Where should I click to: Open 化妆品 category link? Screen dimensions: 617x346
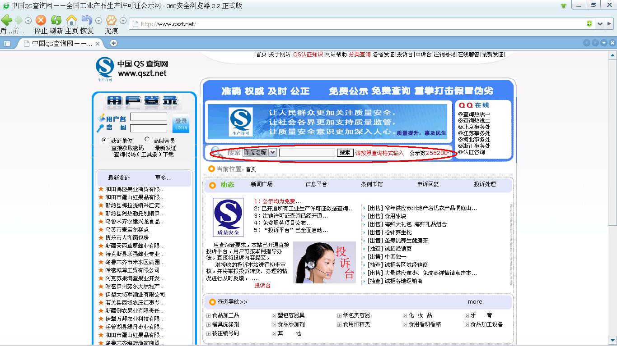coord(420,315)
